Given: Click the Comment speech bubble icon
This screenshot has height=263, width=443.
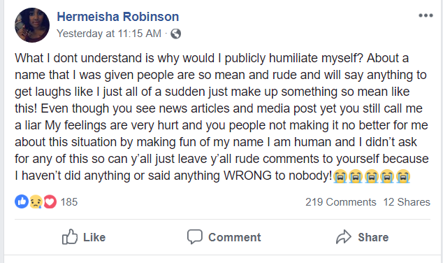Looking at the screenshot, I should tap(195, 236).
